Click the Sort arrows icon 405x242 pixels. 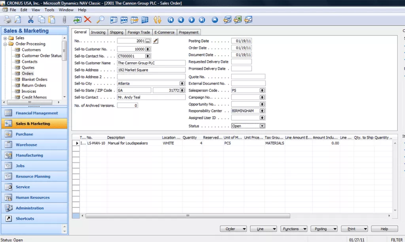pyautogui.click(x=157, y=20)
